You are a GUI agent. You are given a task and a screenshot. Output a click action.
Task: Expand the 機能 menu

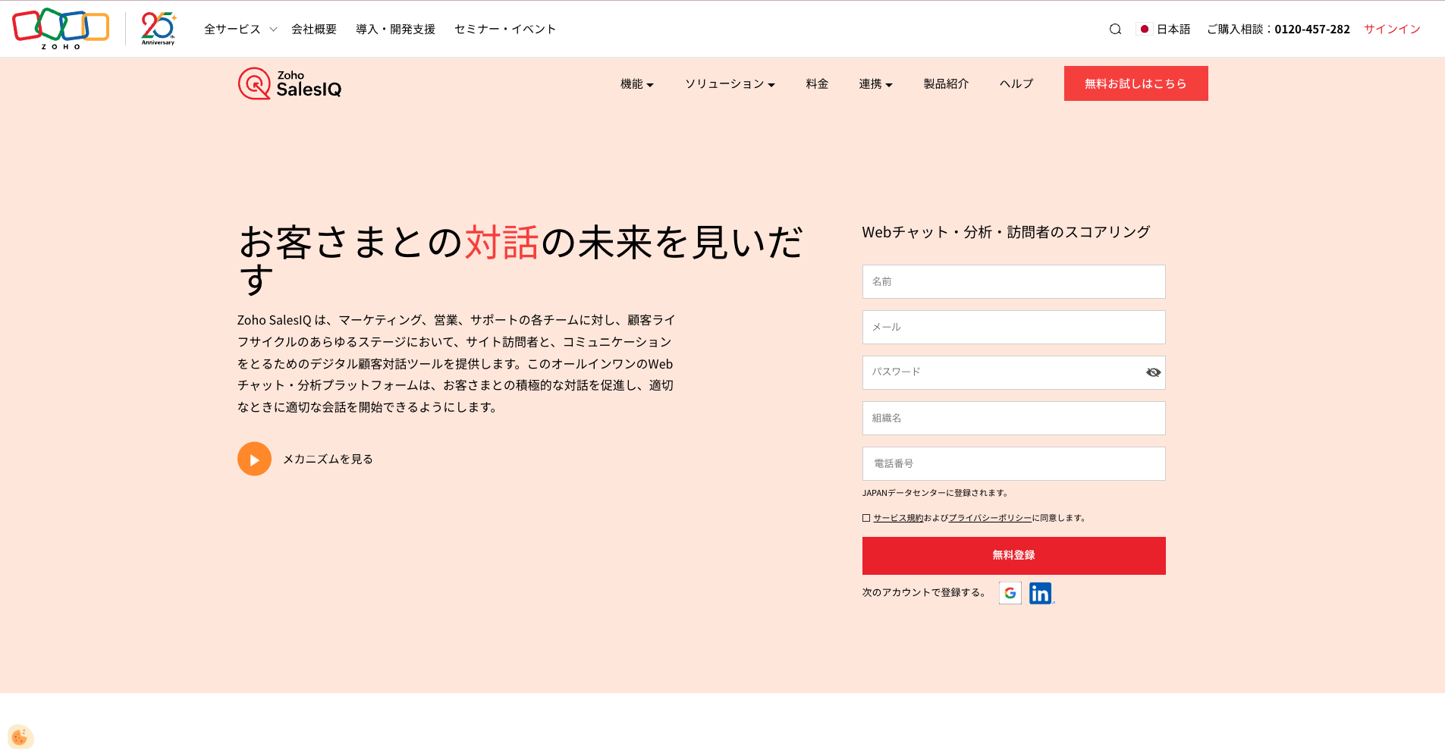tap(637, 84)
